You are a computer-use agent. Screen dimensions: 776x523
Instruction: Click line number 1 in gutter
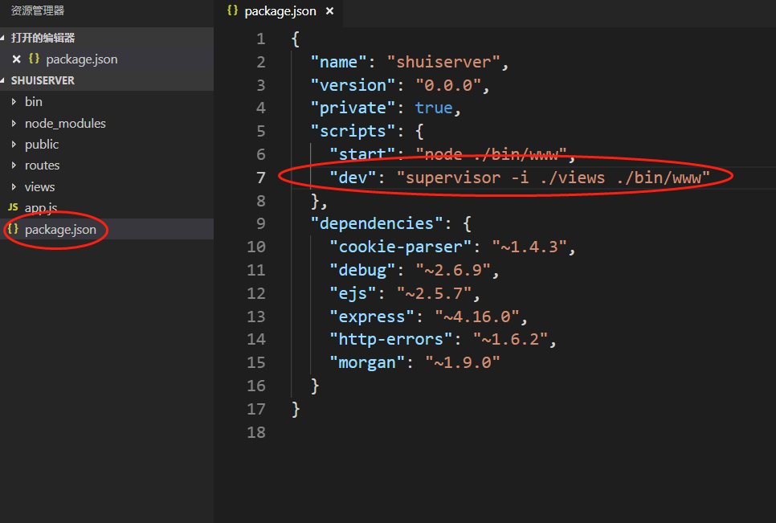click(x=261, y=39)
